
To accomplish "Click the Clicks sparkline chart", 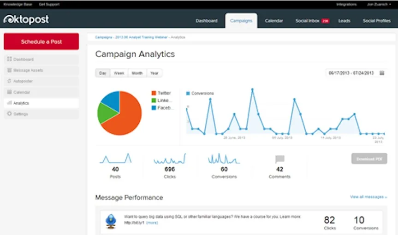I will coord(170,159).
